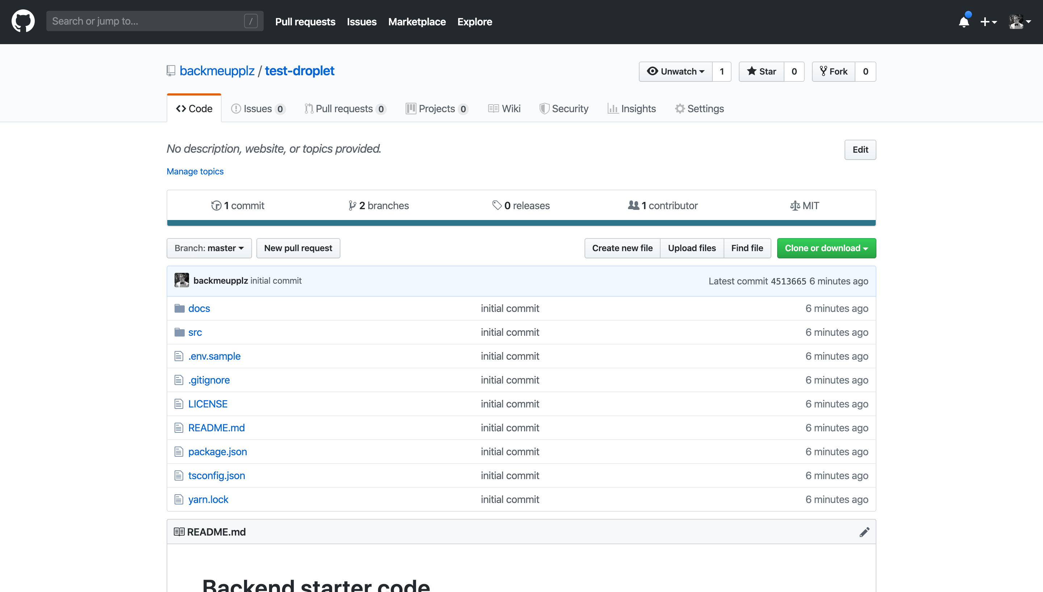Click the stargazers count 0

pyautogui.click(x=794, y=72)
